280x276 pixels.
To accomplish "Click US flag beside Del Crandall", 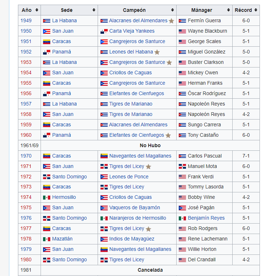I will click(182, 260).
